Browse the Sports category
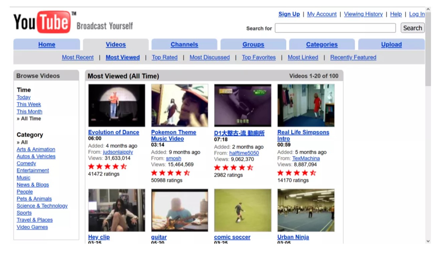Screen dimensions: 437x255 [x=24, y=213]
